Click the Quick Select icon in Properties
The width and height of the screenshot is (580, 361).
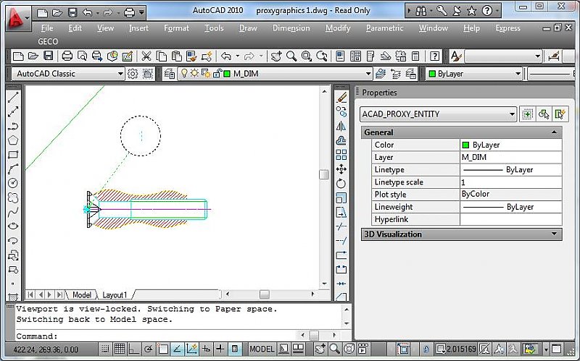coord(560,114)
